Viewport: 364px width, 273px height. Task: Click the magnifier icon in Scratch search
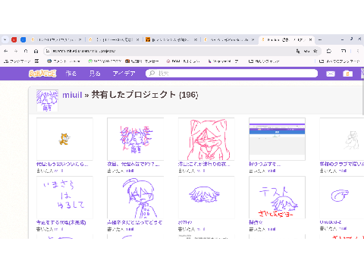pos(152,74)
